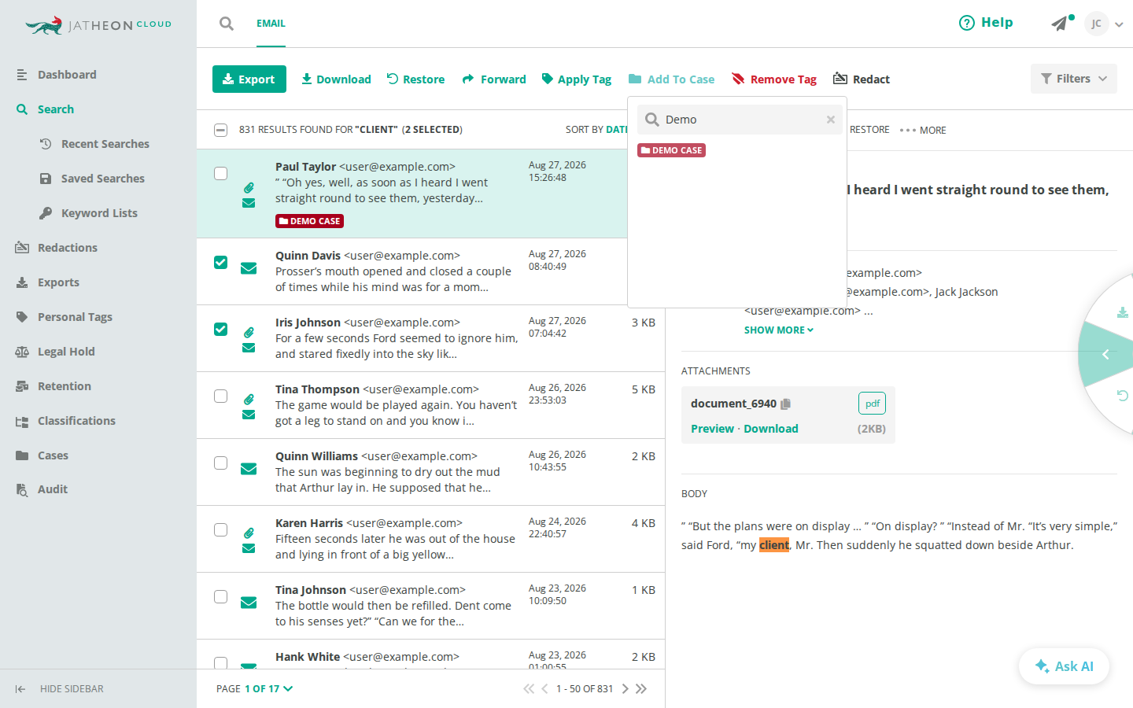Copy the document_6940 attachment name
Screen dimensions: 1133x708
click(785, 404)
